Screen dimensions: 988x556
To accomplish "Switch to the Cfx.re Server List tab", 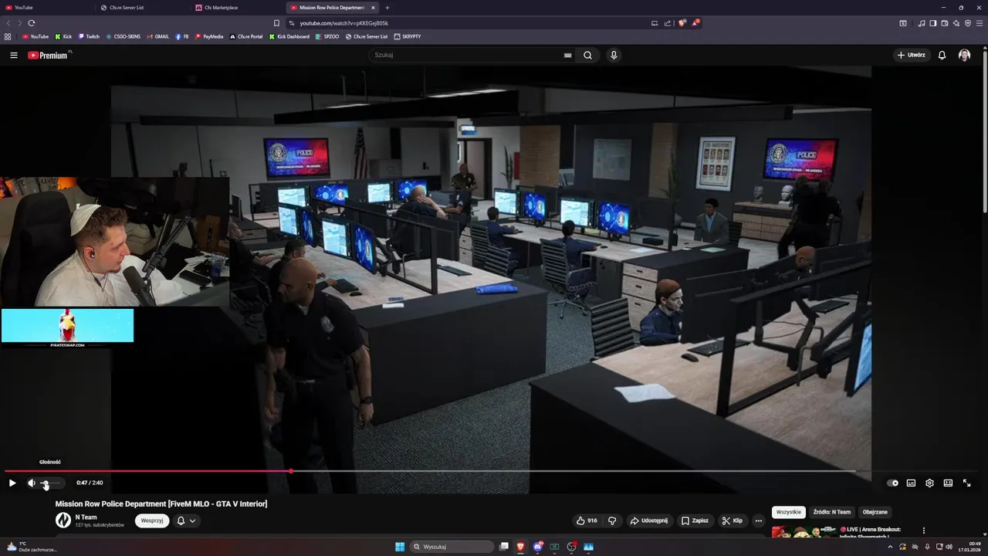I will (143, 7).
